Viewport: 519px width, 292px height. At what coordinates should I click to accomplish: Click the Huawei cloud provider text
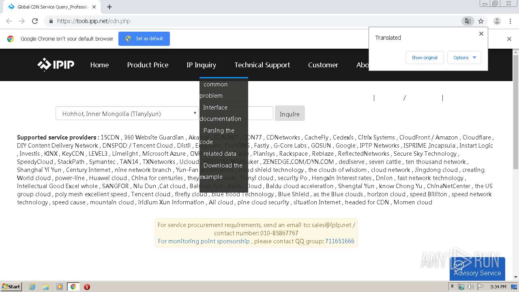click(108, 178)
